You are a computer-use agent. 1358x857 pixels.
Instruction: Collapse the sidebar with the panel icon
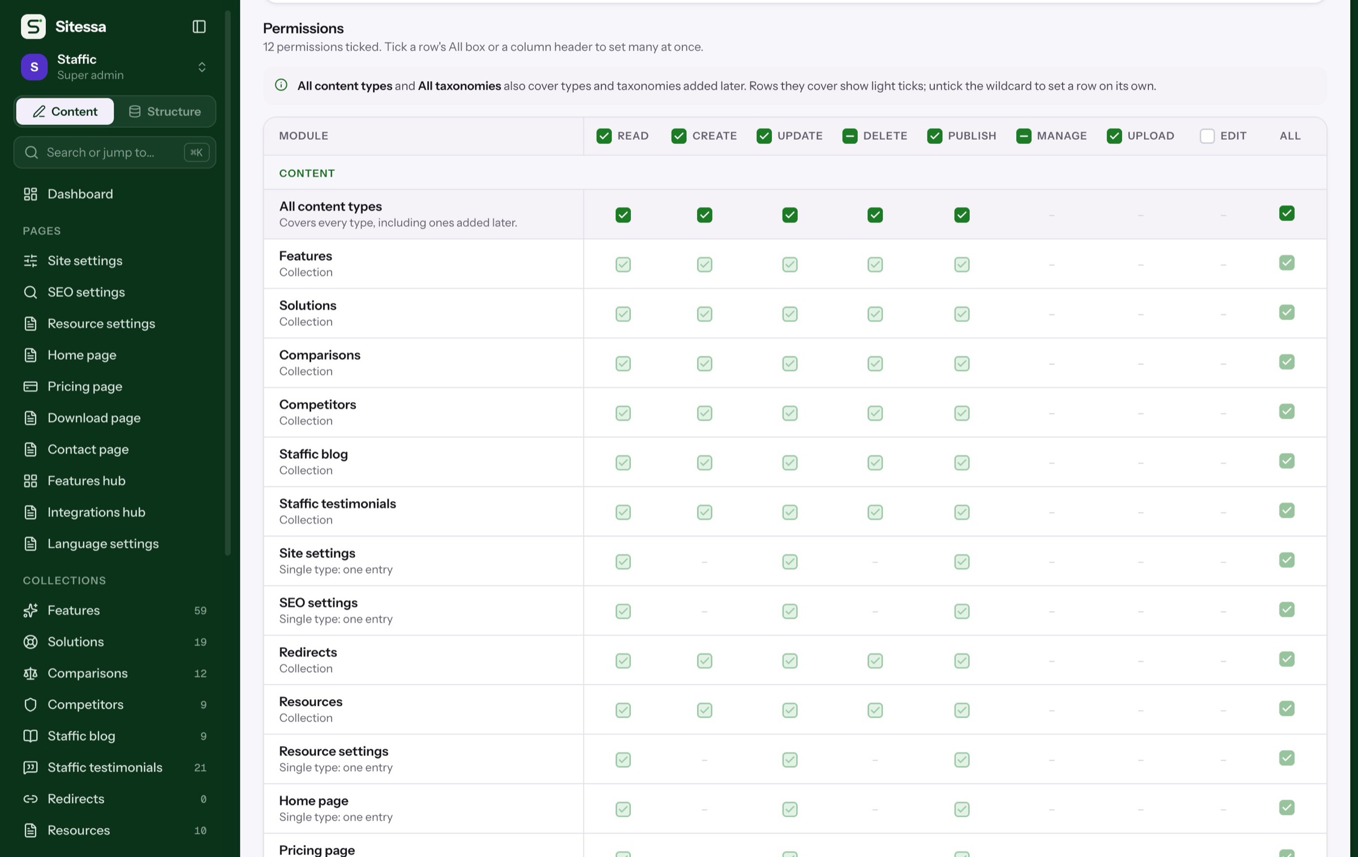(x=199, y=27)
